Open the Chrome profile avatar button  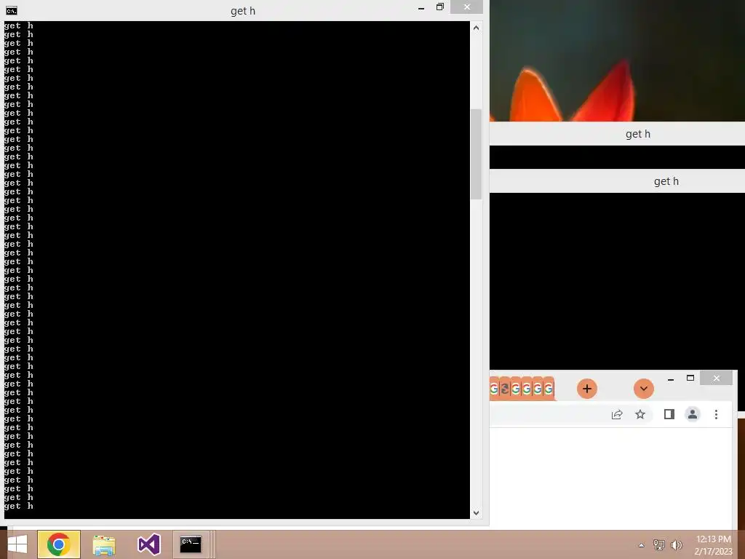(x=693, y=414)
